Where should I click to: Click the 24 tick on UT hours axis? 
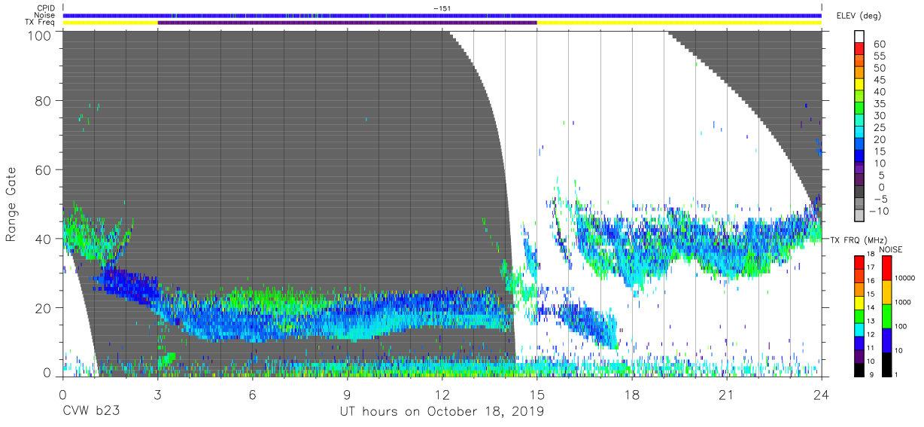click(822, 395)
